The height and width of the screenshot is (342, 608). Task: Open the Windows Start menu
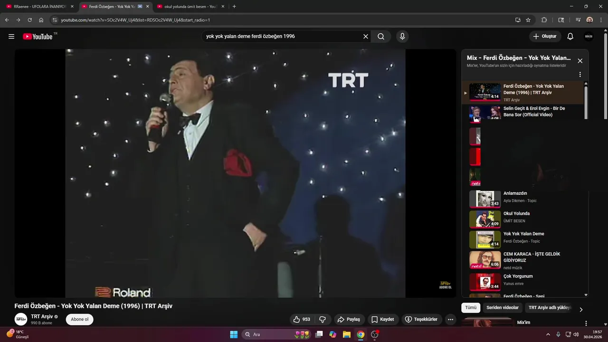pos(234,334)
